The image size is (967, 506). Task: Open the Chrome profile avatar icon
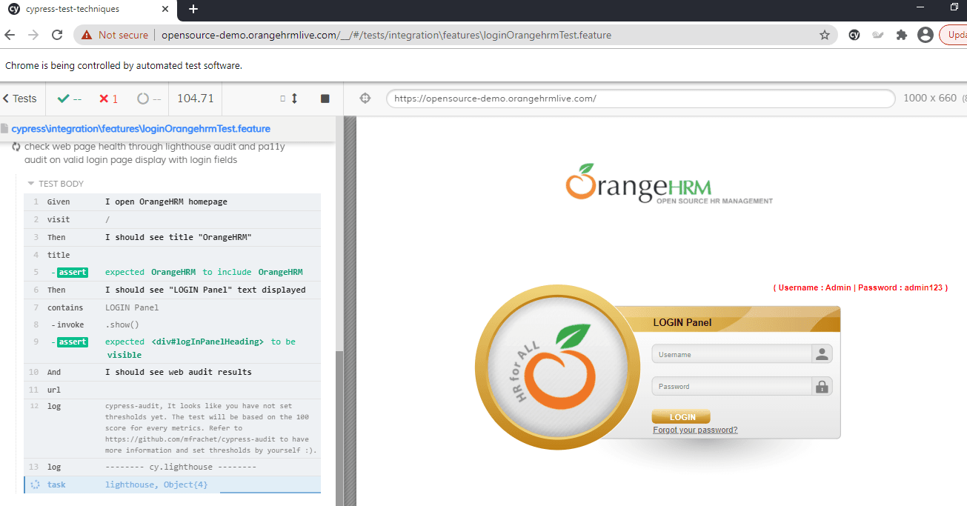pyautogui.click(x=925, y=35)
